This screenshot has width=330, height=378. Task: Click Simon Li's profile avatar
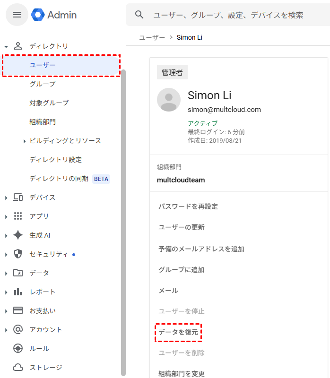(169, 100)
